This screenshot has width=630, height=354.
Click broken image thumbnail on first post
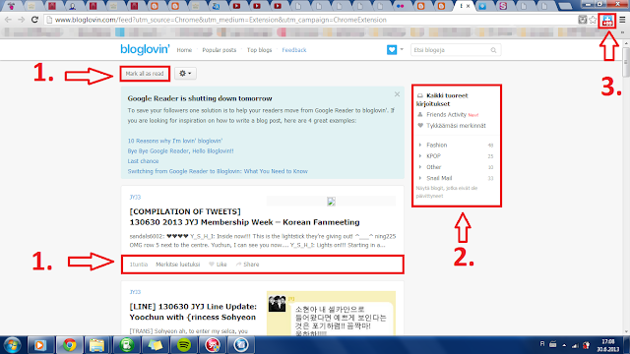pos(331,201)
